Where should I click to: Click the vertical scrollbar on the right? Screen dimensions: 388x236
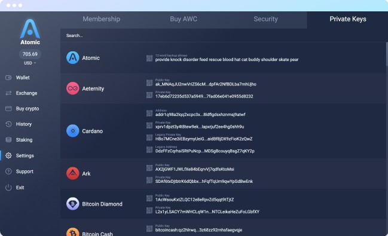point(387,54)
